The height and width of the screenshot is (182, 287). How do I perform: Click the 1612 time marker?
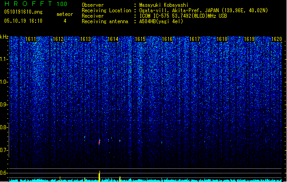[58, 39]
